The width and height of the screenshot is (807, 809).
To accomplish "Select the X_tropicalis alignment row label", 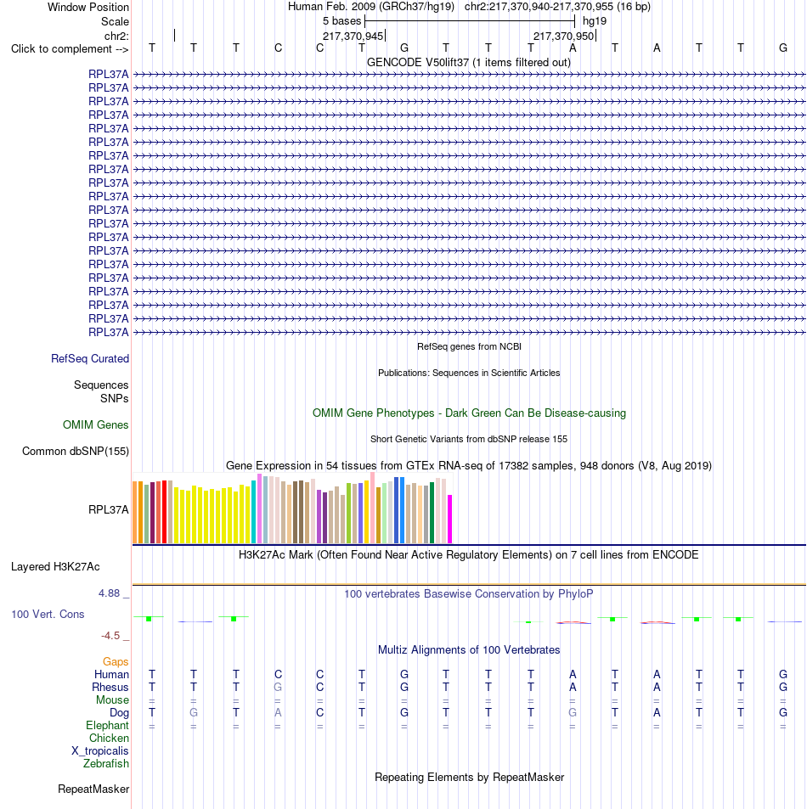I will click(100, 751).
